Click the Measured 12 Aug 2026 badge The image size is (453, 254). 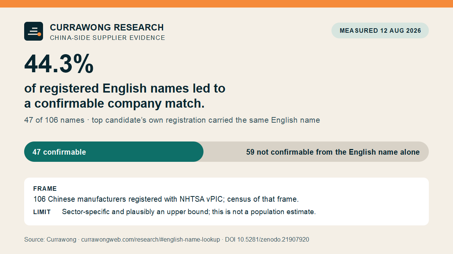pyautogui.click(x=380, y=30)
